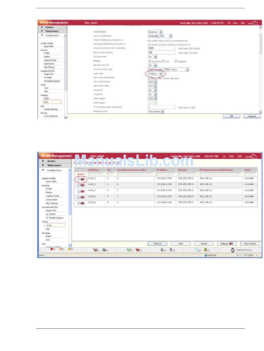Open the Silent Client Polling dropdown
264x351 pixels.
click(152, 86)
